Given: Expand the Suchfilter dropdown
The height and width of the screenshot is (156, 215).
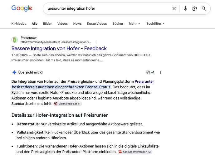Looking at the screenshot, I should point(155,24).
